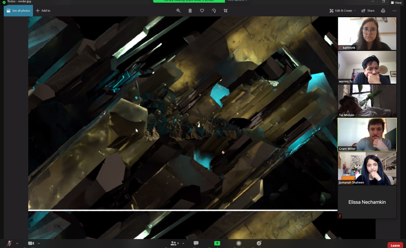Image resolution: width=406 pixels, height=248 pixels.
Task: Print the photo with the printer icon
Action: [383, 11]
